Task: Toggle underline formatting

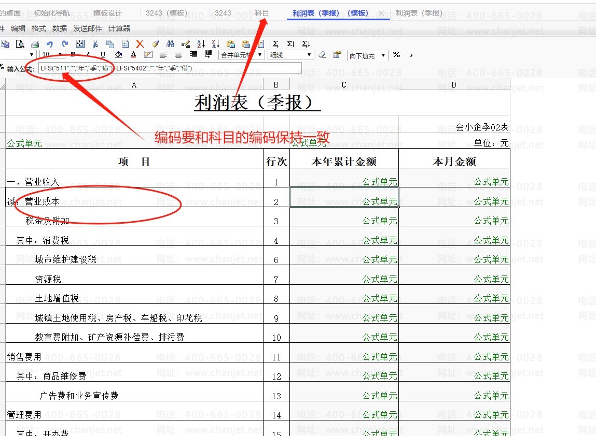Action: click(x=103, y=54)
